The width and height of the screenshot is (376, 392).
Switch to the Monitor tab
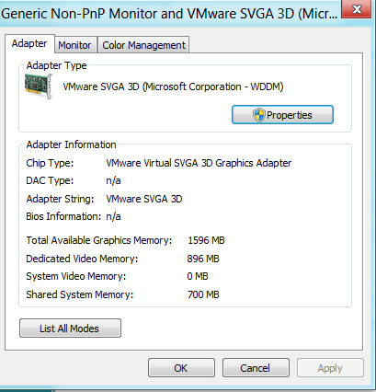click(75, 45)
